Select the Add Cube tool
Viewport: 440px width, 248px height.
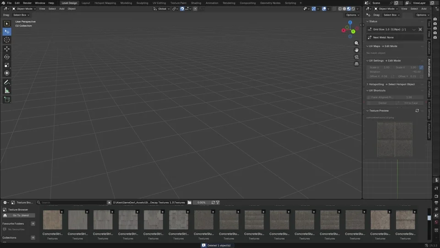click(7, 100)
